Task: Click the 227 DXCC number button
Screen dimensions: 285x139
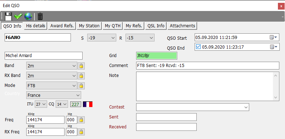Action: [76, 105]
